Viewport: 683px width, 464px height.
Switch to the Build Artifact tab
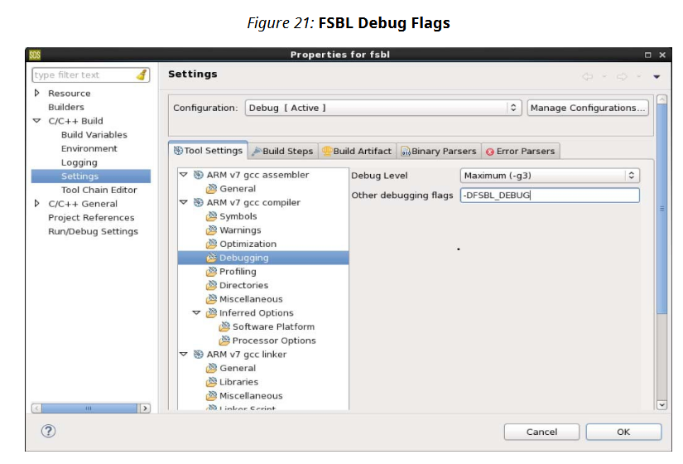pos(357,151)
